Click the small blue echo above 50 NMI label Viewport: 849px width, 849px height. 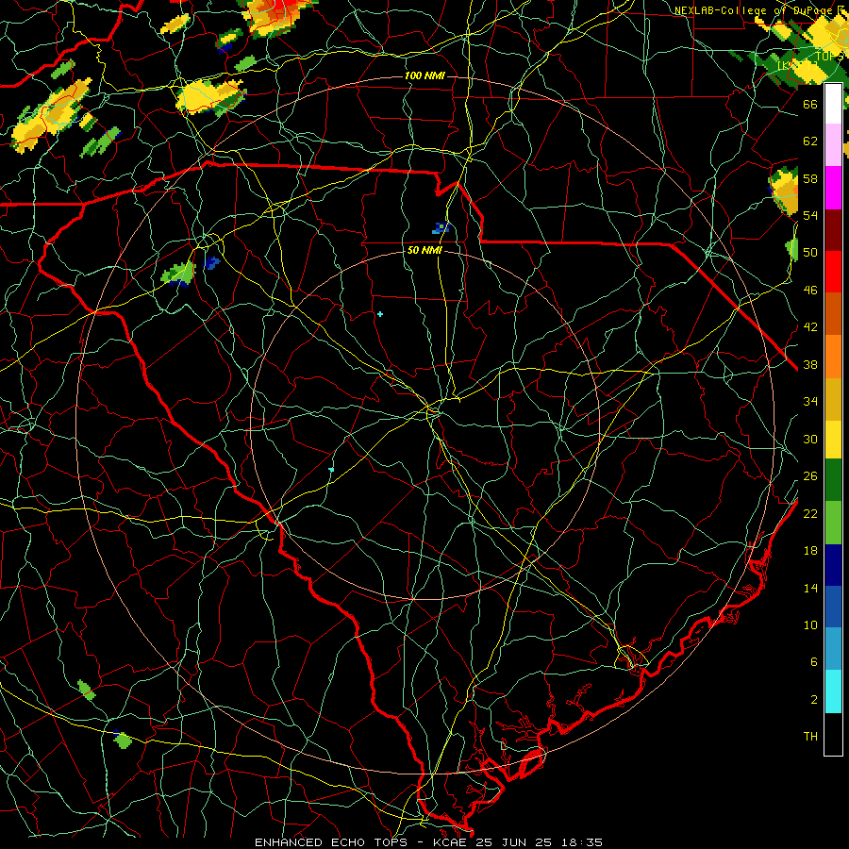441,228
